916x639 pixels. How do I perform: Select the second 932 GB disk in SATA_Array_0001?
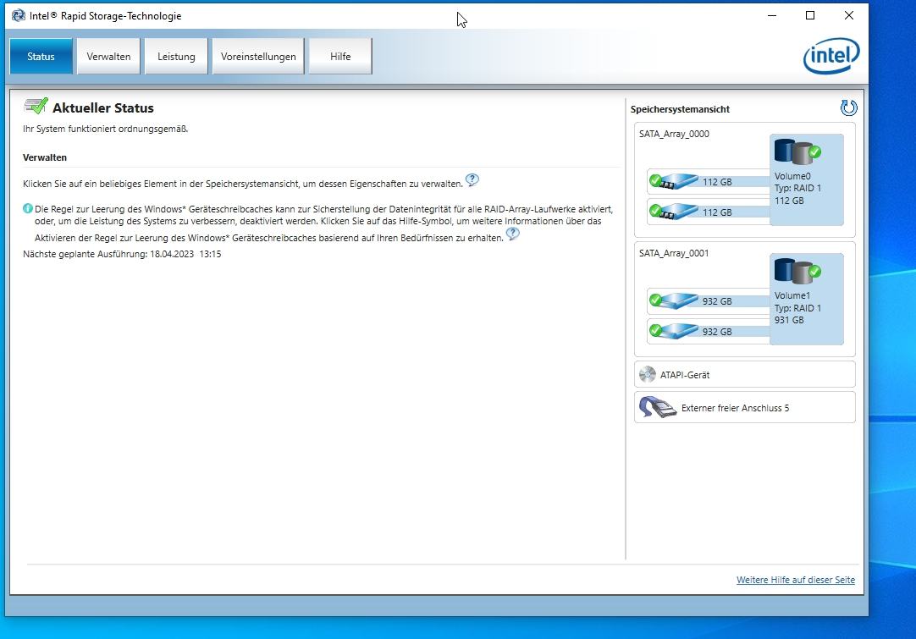709,331
